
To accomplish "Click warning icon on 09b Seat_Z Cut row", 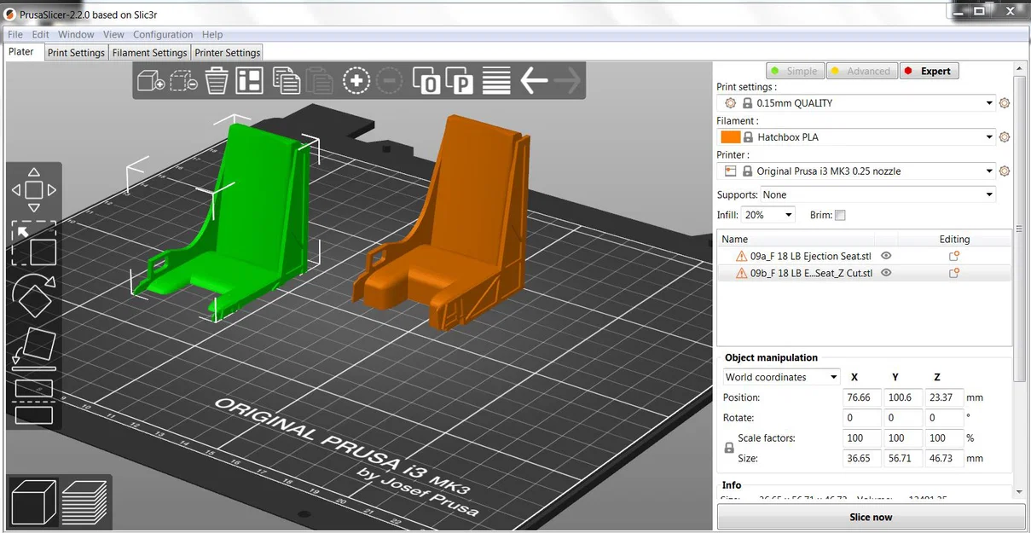I will [740, 273].
